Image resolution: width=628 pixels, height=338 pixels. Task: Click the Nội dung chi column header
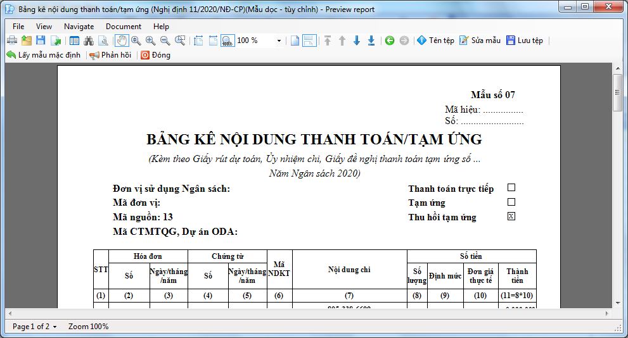point(349,270)
